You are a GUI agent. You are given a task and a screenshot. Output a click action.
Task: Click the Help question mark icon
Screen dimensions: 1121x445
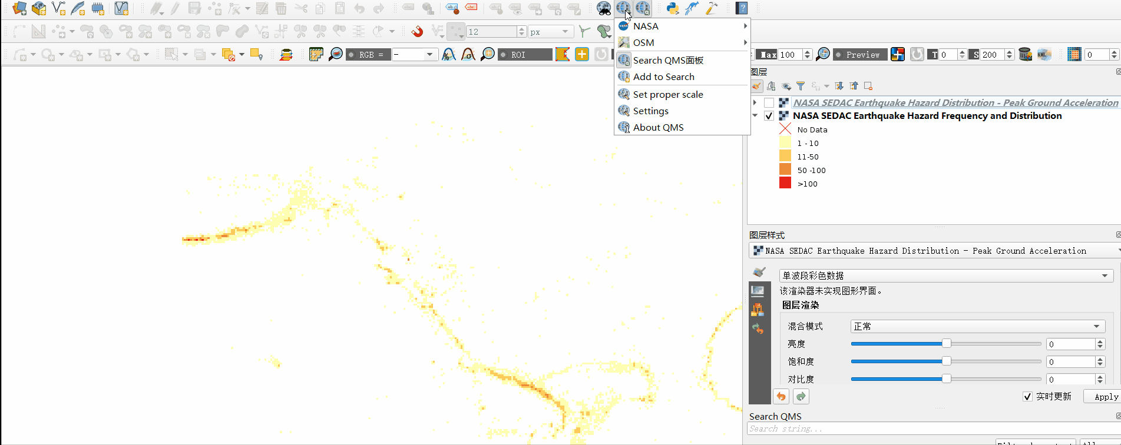[x=742, y=8]
